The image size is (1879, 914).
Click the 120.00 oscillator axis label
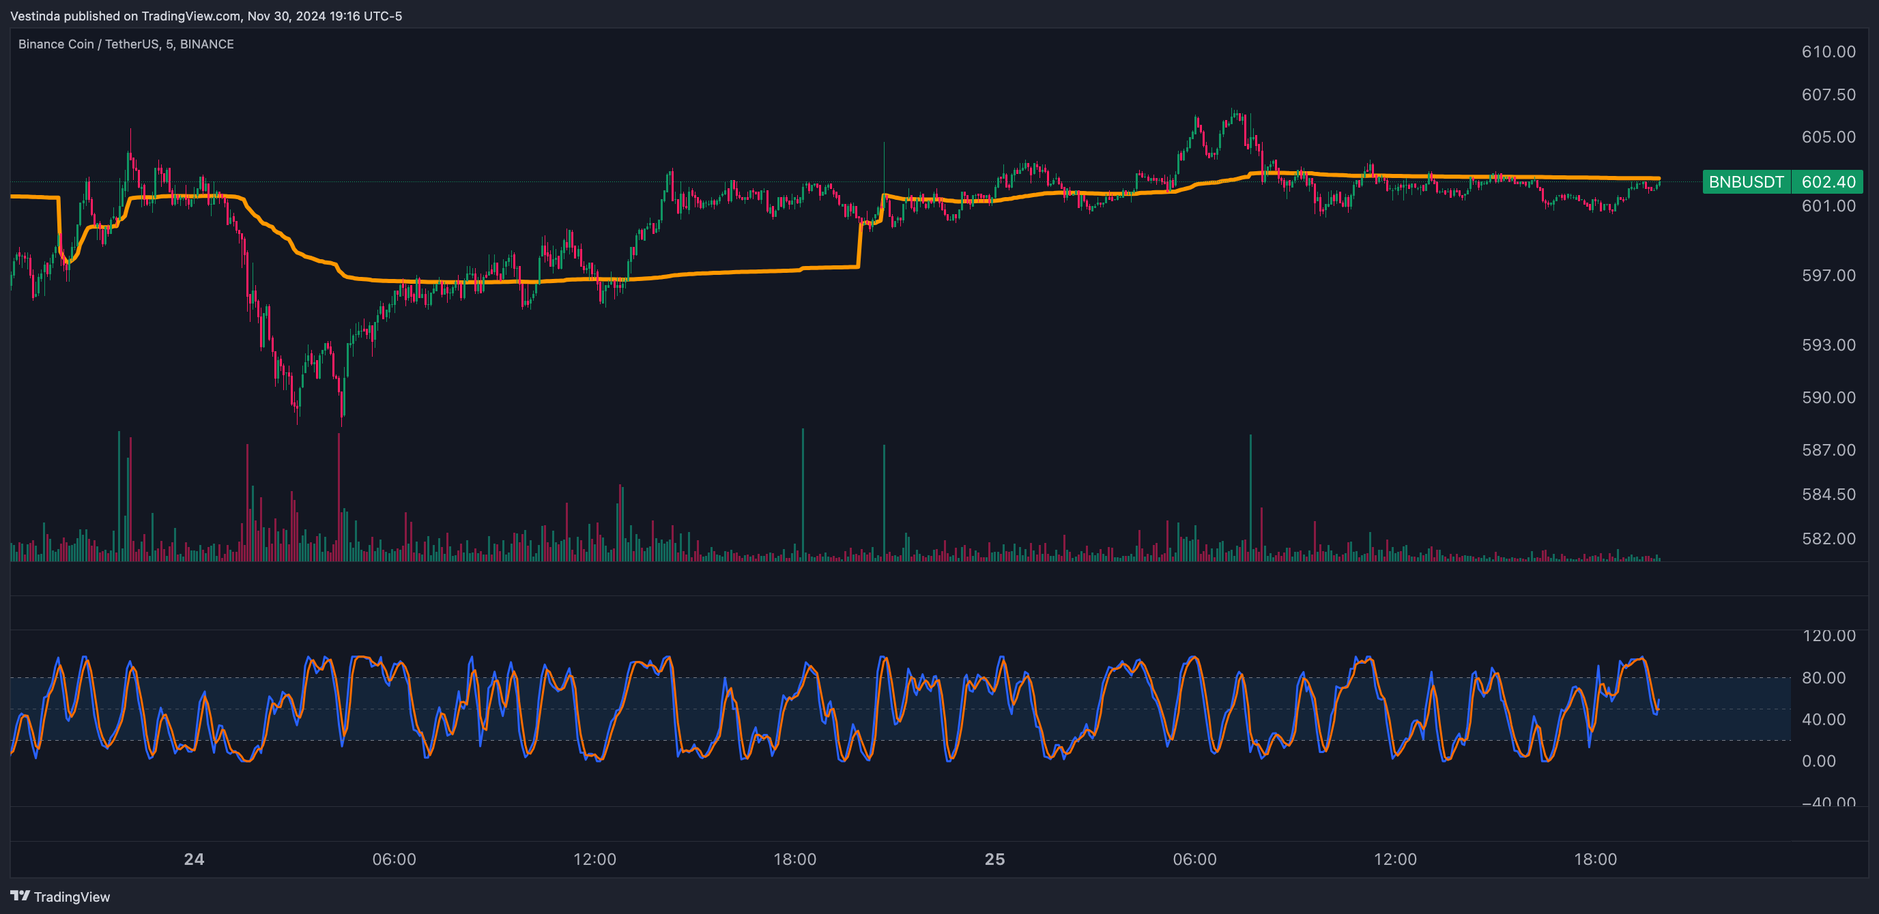tap(1828, 636)
